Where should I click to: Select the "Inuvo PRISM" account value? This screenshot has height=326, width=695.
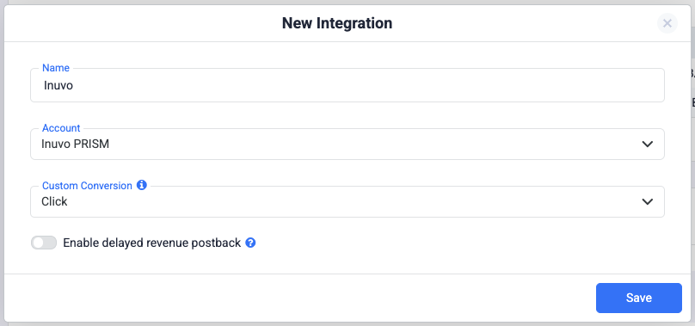76,145
